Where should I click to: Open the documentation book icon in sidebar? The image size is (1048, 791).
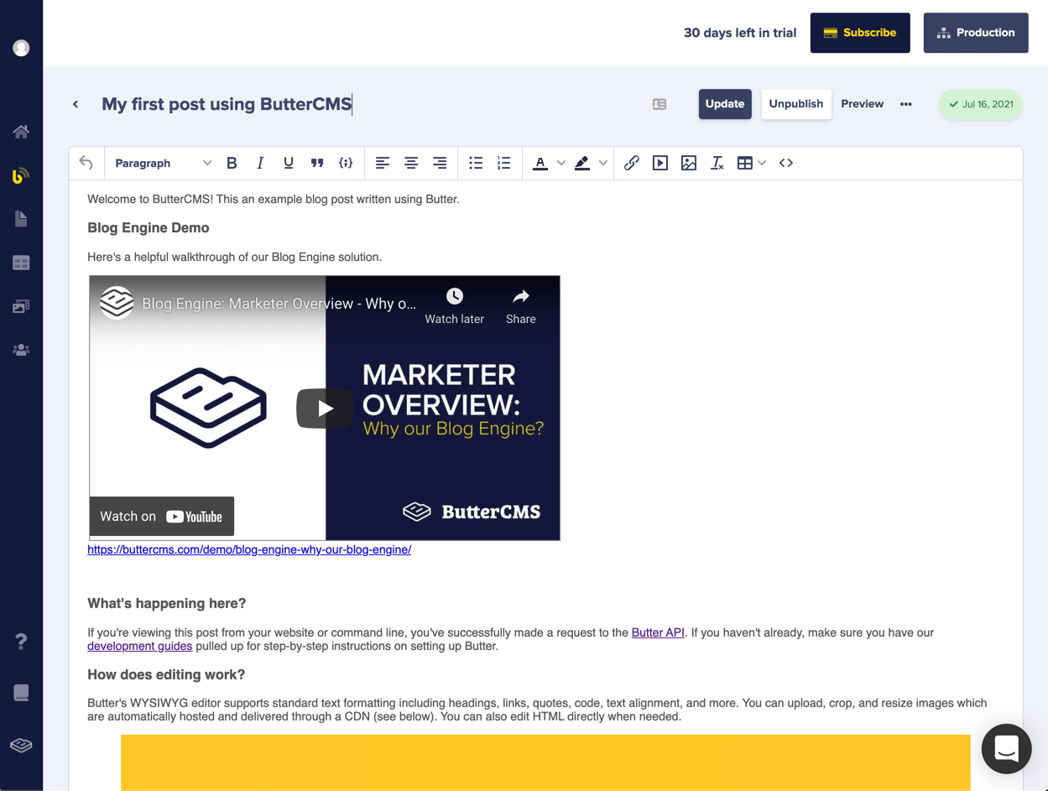(x=21, y=693)
